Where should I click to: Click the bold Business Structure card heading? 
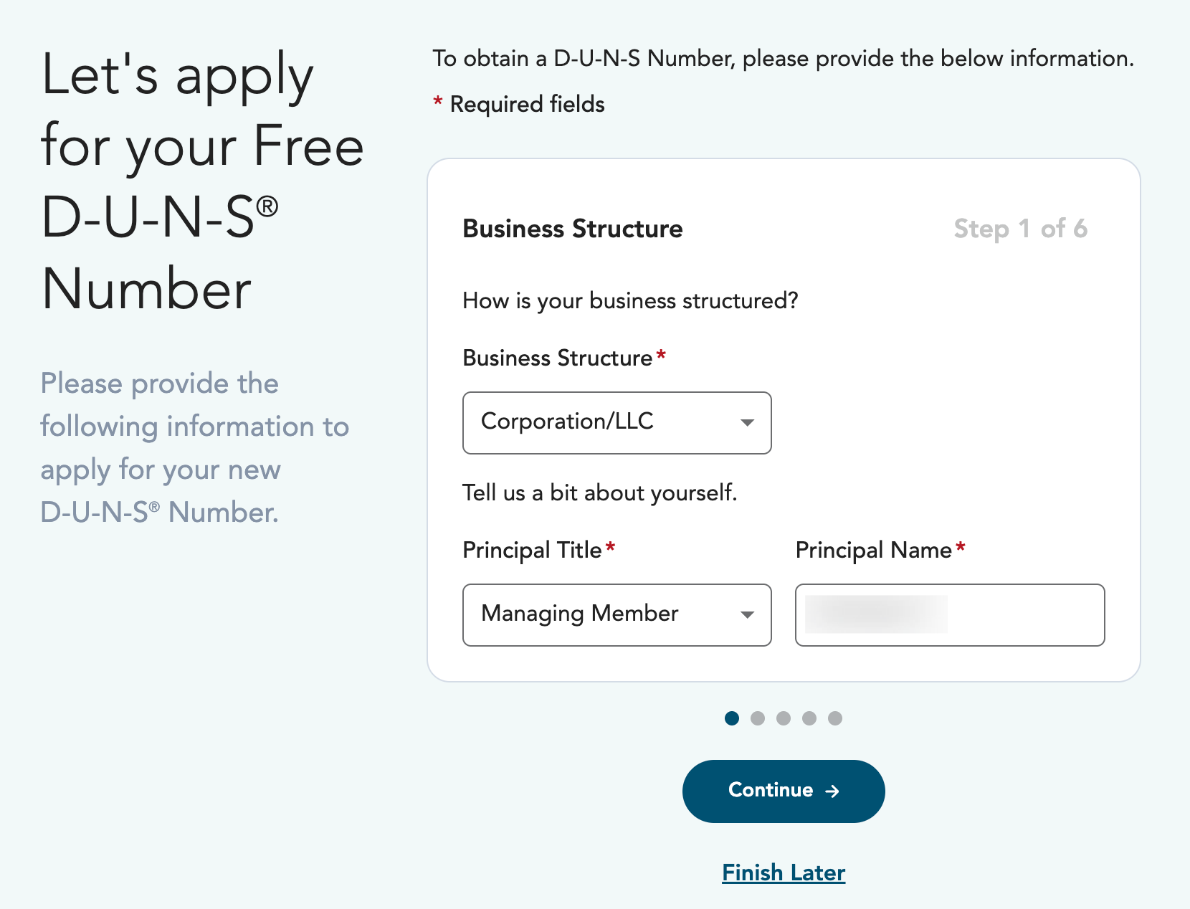[573, 229]
